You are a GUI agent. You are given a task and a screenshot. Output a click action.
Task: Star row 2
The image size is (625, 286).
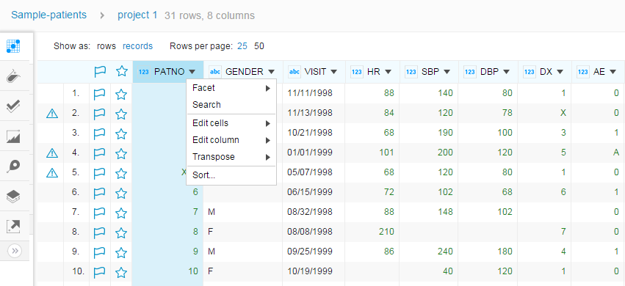click(121, 114)
